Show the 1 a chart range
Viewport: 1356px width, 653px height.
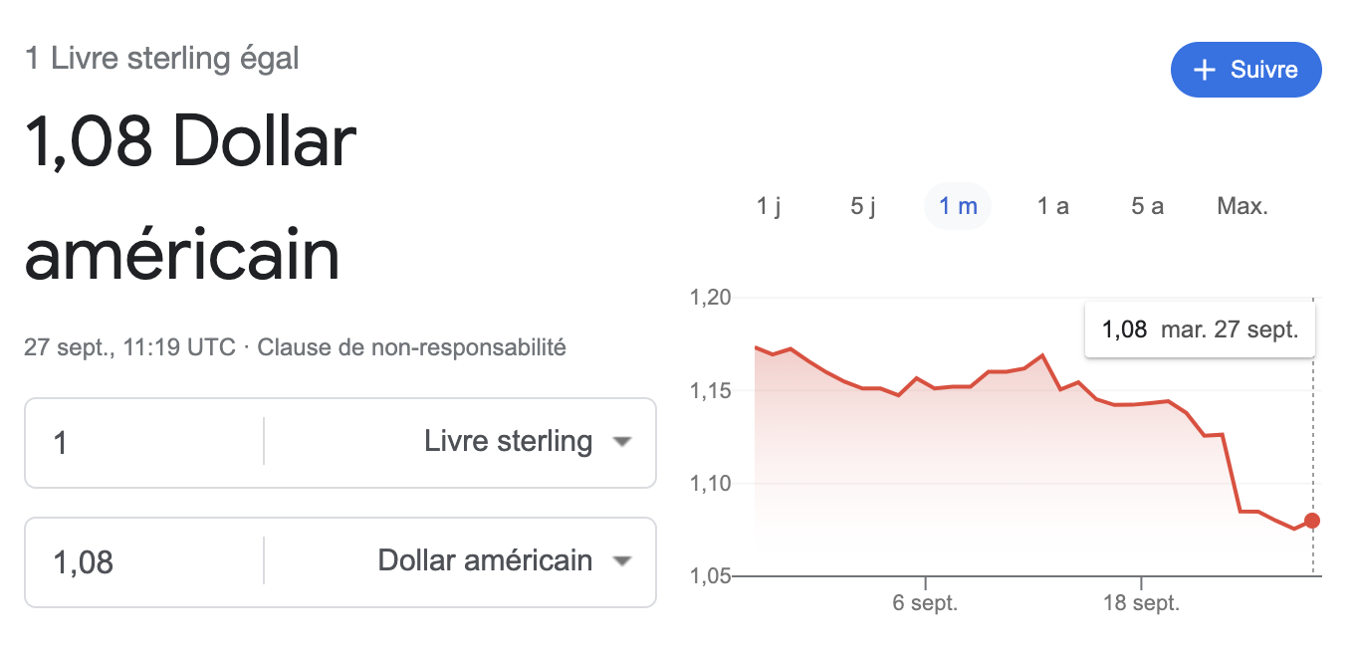point(1052,206)
